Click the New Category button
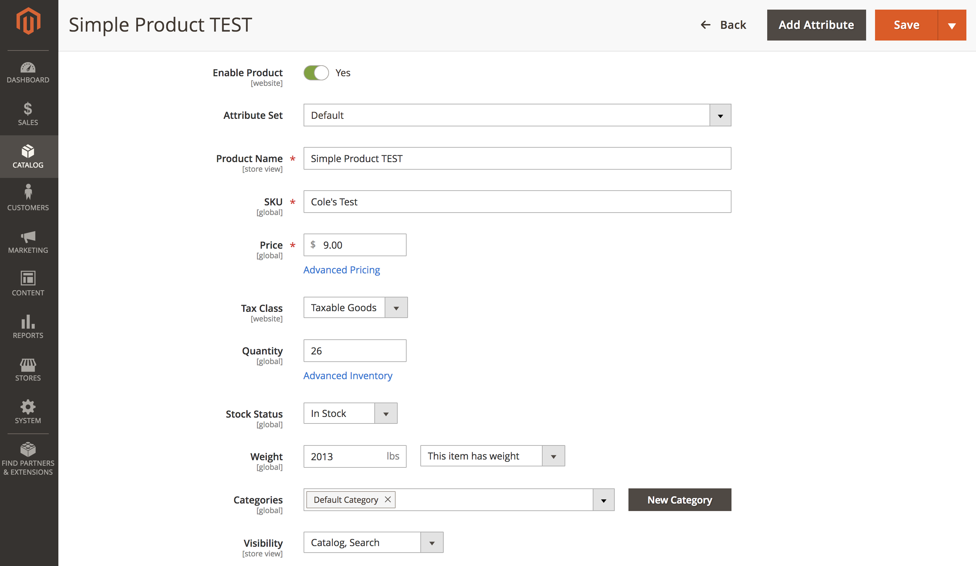 click(679, 500)
